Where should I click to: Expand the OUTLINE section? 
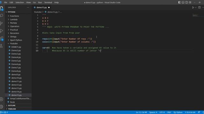pyautogui.click(x=11, y=105)
